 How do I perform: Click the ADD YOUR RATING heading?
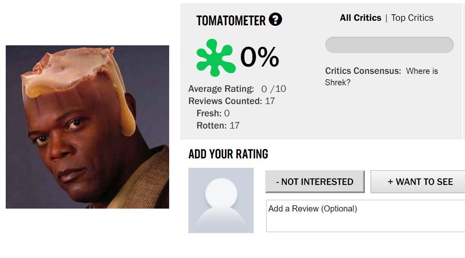228,154
